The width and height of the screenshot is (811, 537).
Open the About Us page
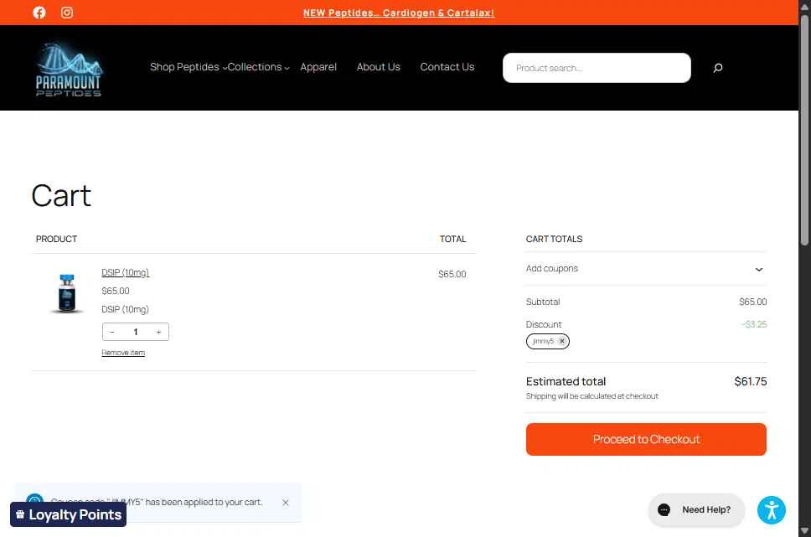tap(378, 67)
